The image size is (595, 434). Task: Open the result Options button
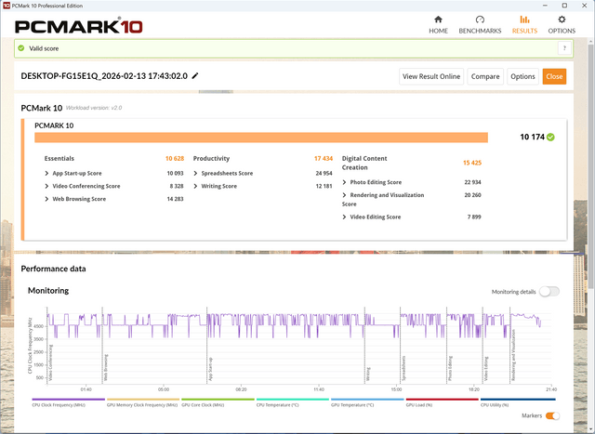click(522, 76)
